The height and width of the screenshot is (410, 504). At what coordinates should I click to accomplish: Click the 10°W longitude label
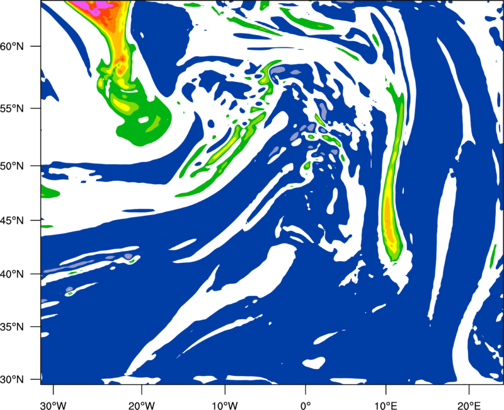[x=225, y=406]
